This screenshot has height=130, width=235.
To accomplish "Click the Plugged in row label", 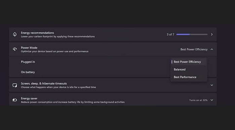I will (28, 62).
